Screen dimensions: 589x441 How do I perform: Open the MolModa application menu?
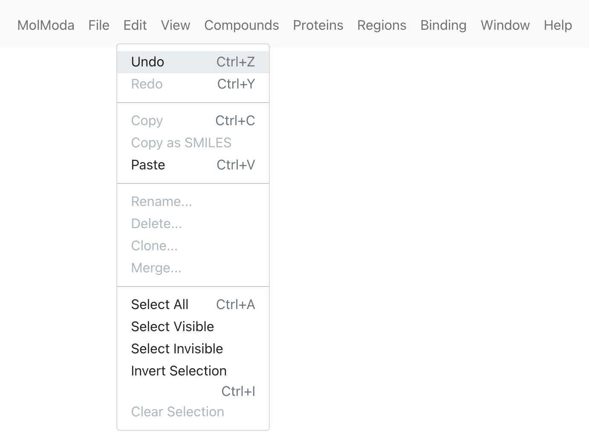click(46, 25)
